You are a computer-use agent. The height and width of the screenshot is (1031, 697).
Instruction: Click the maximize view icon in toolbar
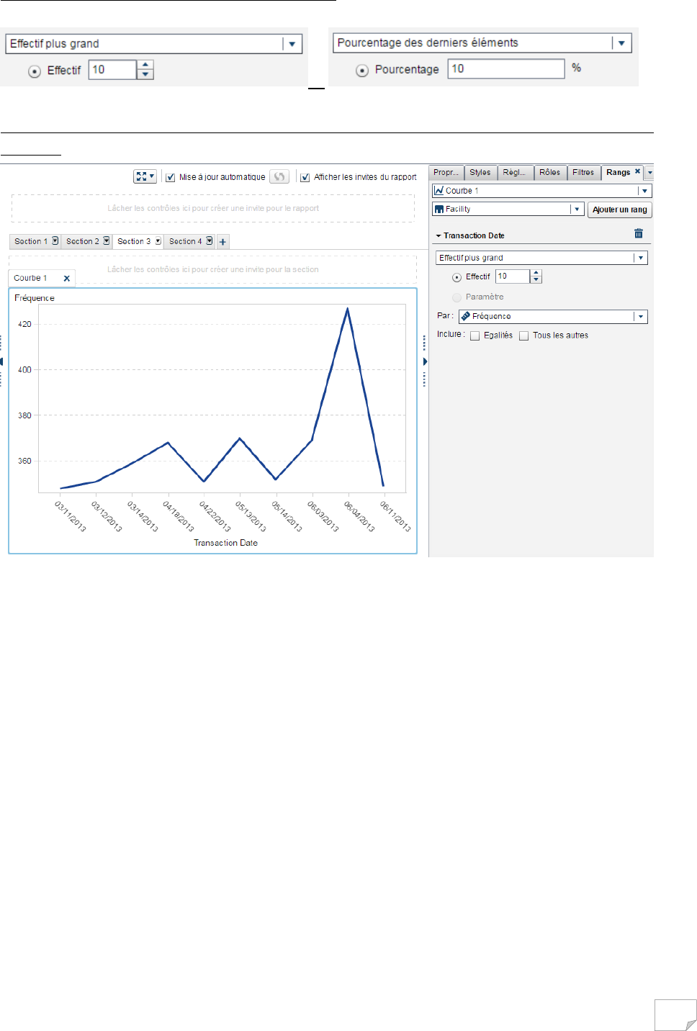tap(145, 176)
